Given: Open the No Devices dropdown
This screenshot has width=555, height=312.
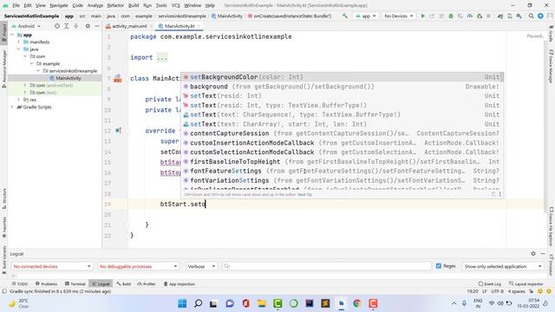Looking at the screenshot, I should coord(399,16).
